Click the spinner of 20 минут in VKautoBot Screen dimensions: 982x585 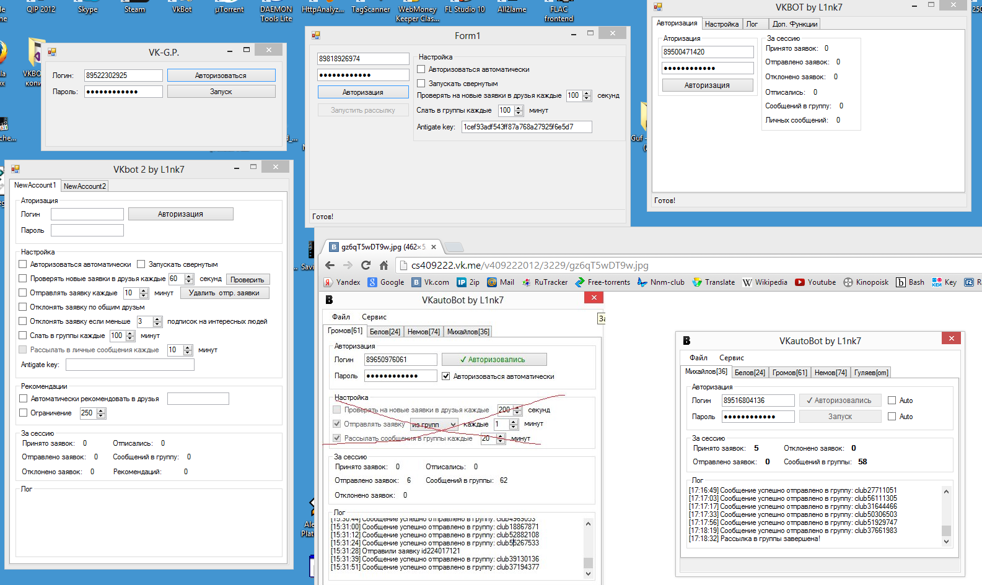[x=499, y=438]
